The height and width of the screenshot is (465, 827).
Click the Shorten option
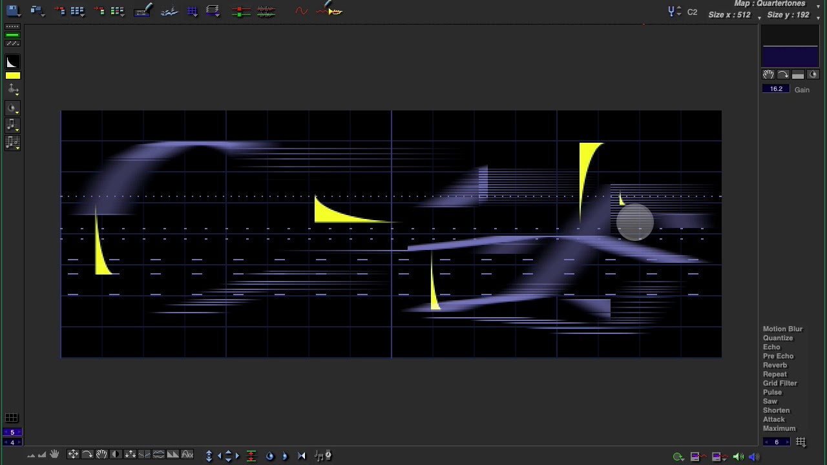coord(776,410)
